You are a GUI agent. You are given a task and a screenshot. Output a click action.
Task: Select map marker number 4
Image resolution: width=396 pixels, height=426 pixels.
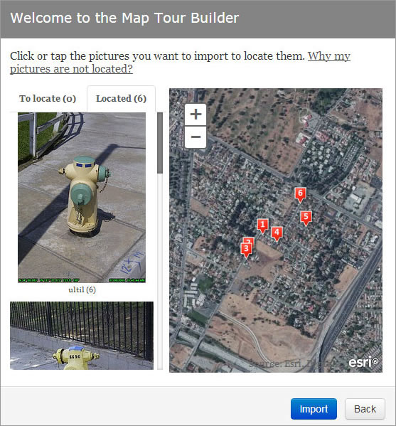(x=277, y=234)
